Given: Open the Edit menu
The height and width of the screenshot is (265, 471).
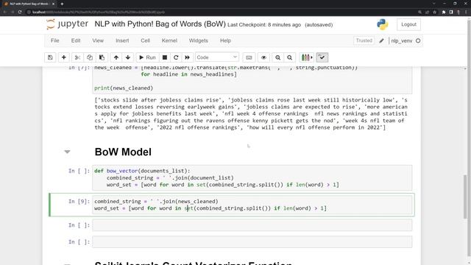Looking at the screenshot, I should (x=76, y=40).
